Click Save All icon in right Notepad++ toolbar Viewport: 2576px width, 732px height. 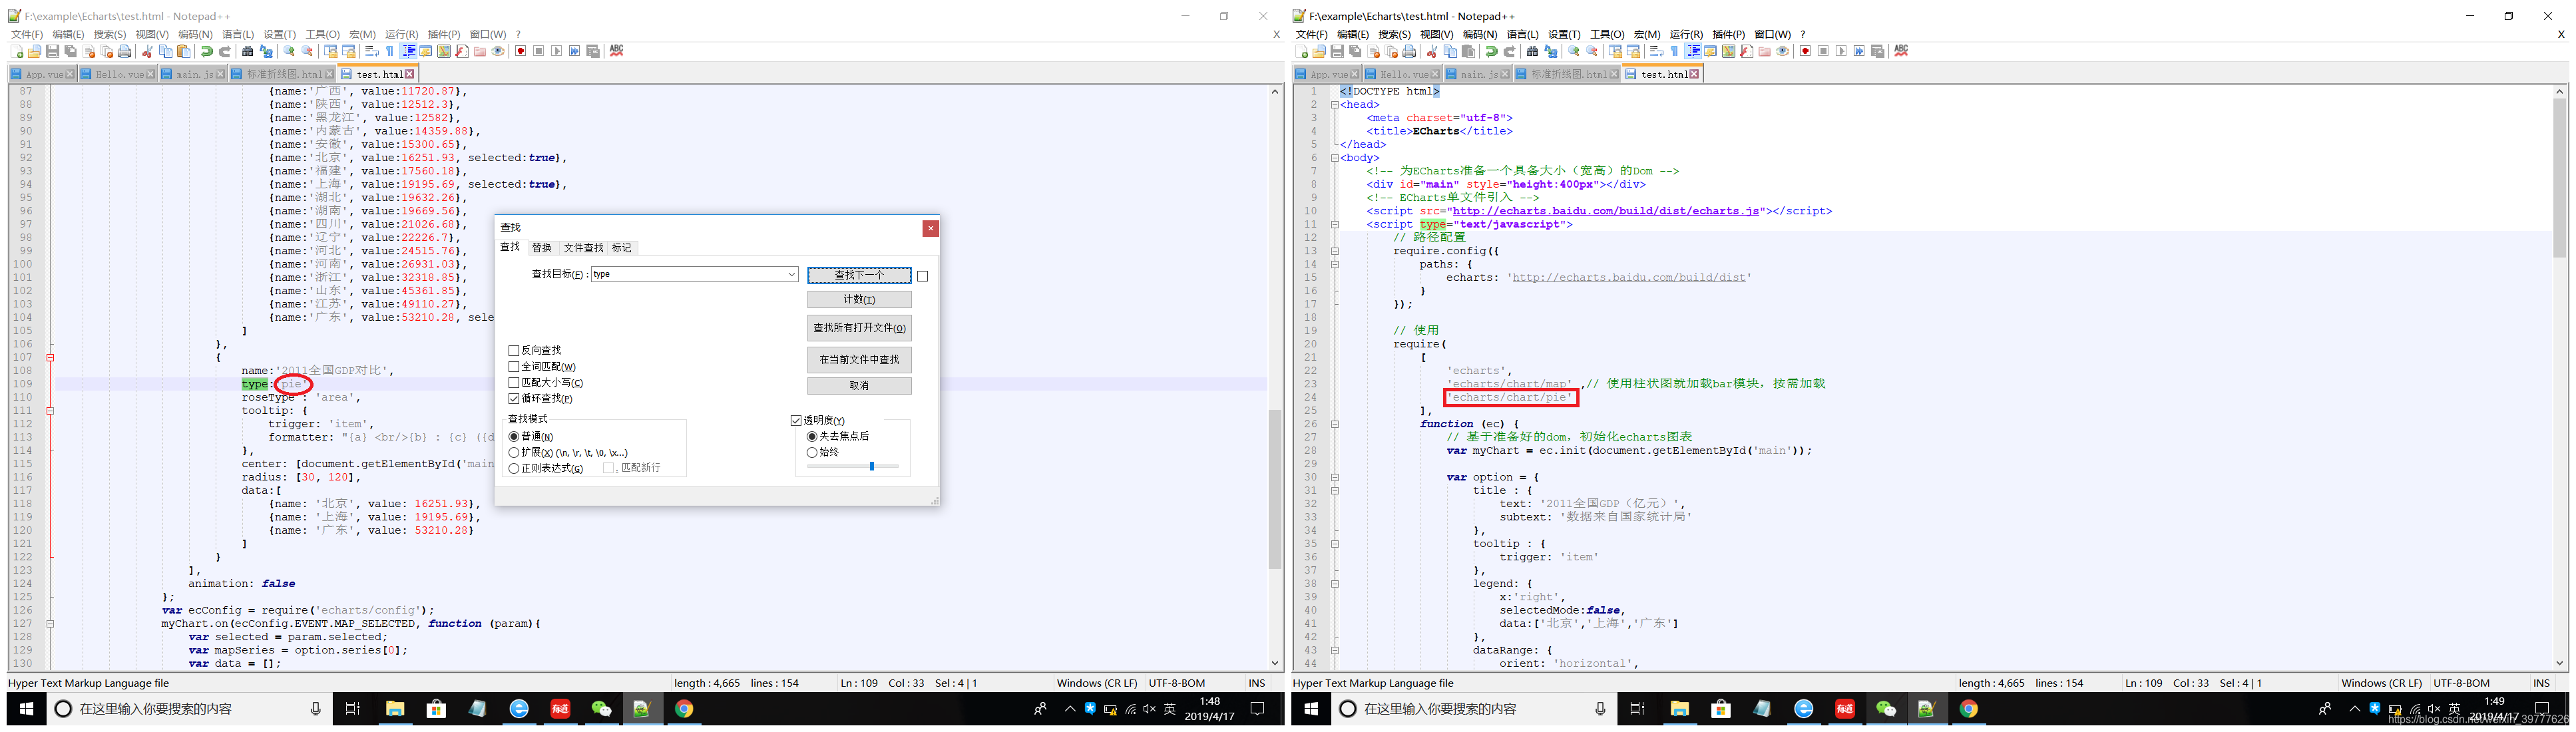(x=1355, y=51)
